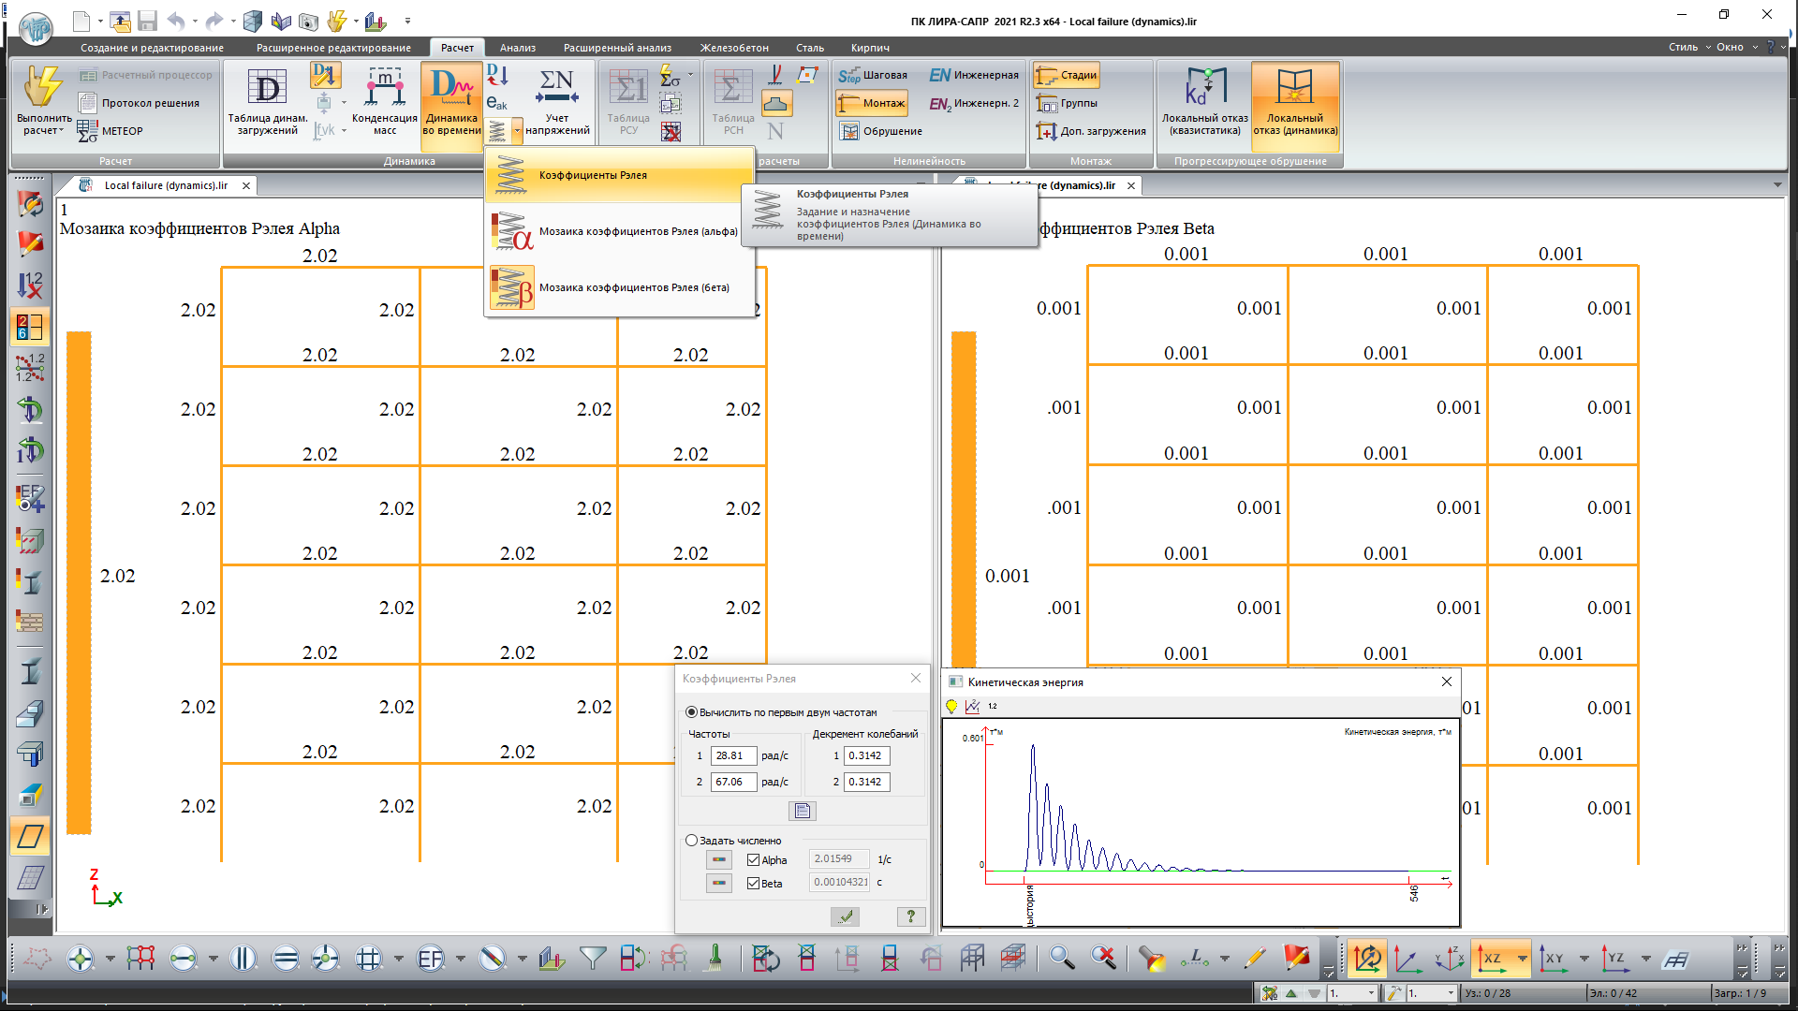1798x1011 pixels.
Task: Select the Задать численно radio option
Action: (x=692, y=840)
